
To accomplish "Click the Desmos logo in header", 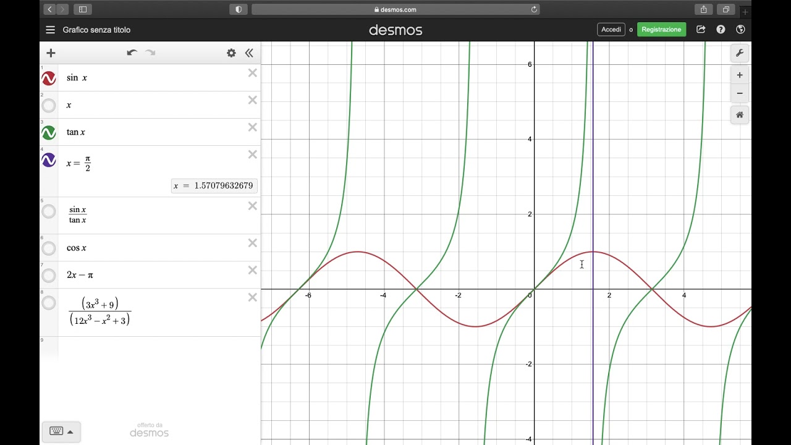I will (x=395, y=30).
